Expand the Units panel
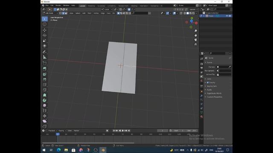 click(209, 79)
